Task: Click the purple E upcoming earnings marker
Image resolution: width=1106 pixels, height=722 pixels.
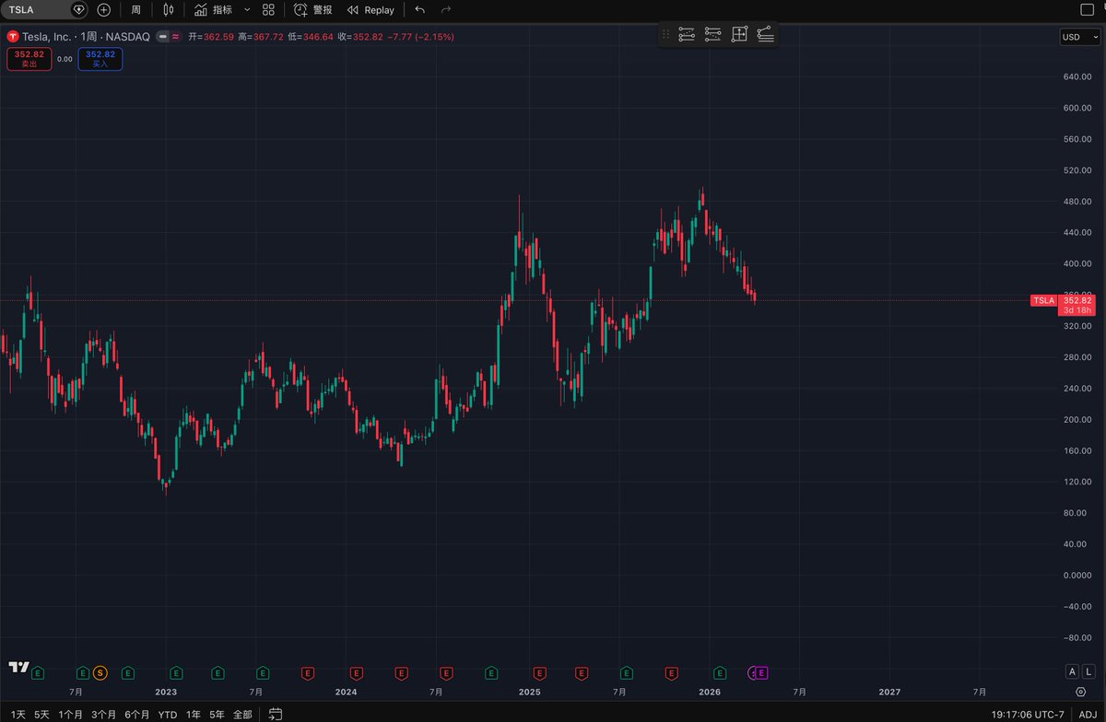Action: click(x=761, y=673)
